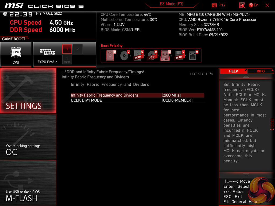Image resolution: width=275 pixels, height=206 pixels.
Task: Click the CPU Core Temperature reading
Action: click(126, 14)
